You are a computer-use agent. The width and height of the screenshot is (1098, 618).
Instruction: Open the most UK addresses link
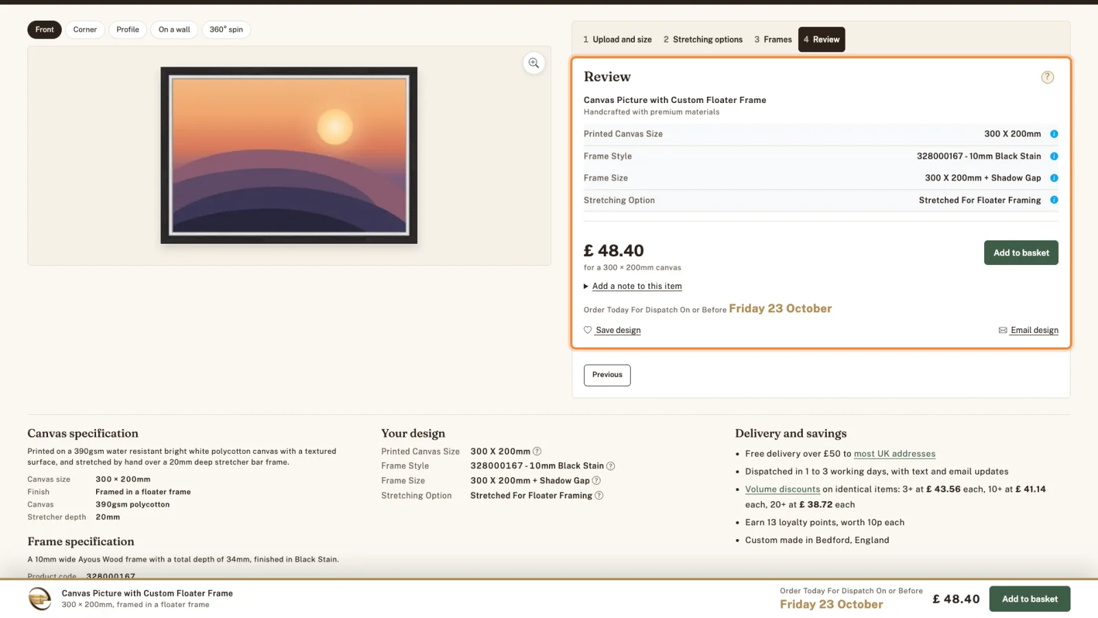[x=894, y=454]
